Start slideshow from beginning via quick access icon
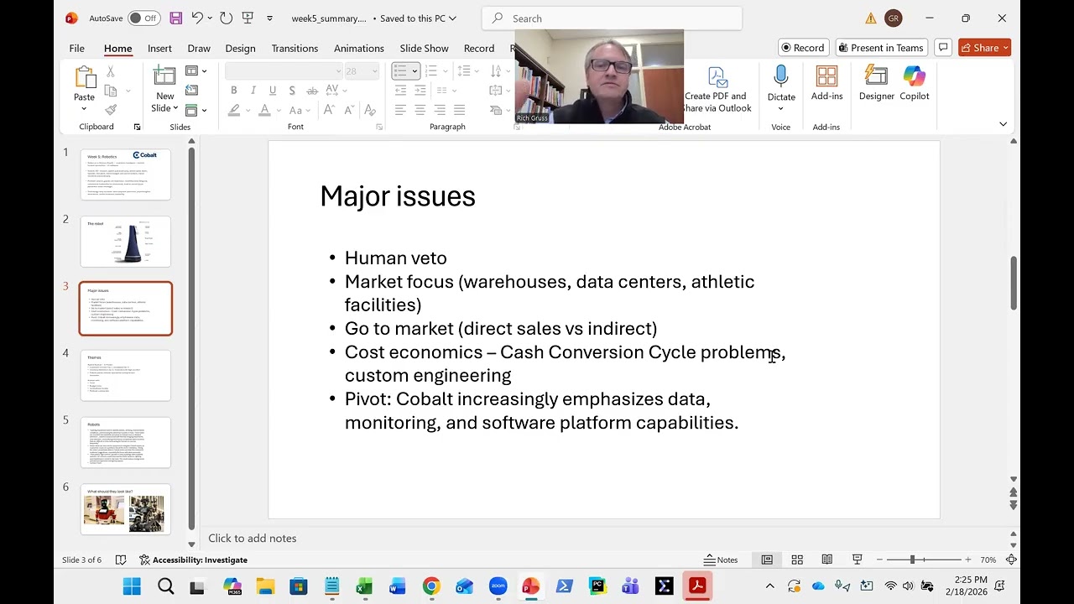Screen dimensions: 1074x604 [x=248, y=18]
